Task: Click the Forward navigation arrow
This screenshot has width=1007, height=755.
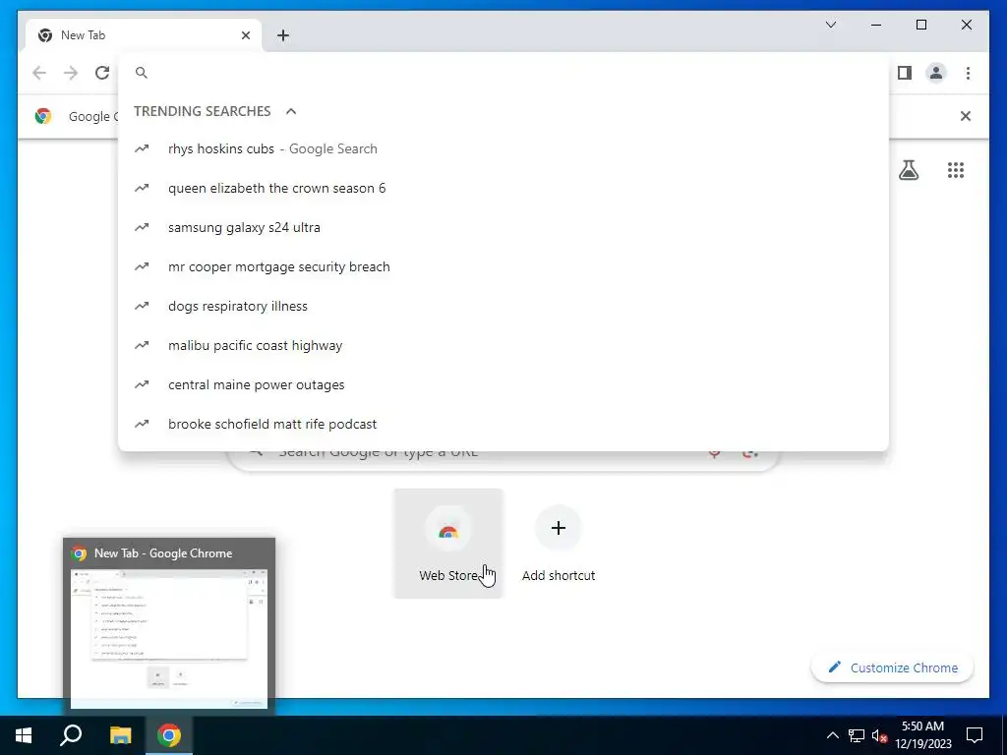Action: pos(71,73)
